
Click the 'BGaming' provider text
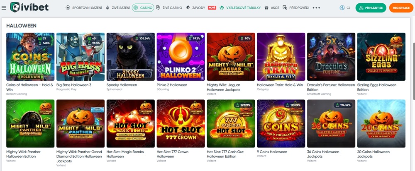point(163,89)
